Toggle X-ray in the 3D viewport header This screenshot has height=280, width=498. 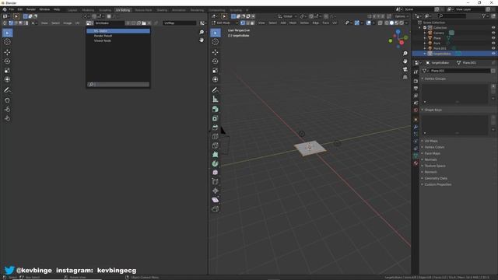(x=381, y=23)
